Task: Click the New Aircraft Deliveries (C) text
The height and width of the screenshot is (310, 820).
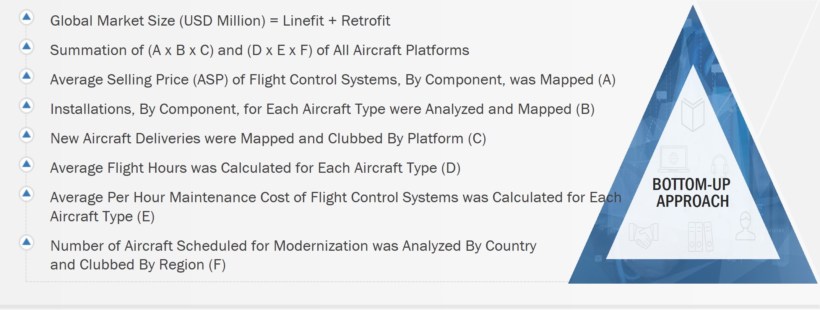Action: pyautogui.click(x=268, y=138)
